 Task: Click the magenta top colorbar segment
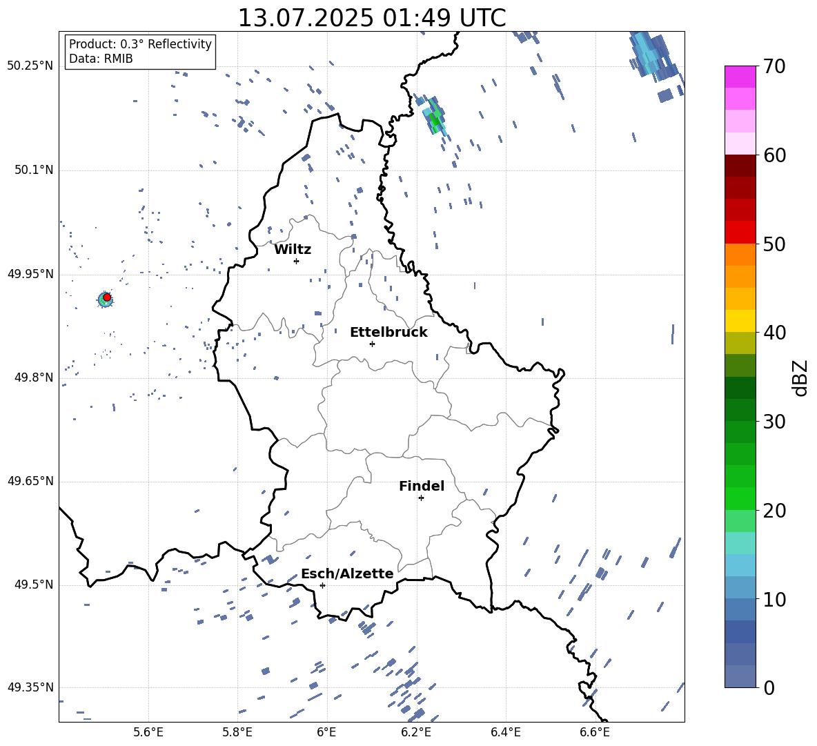coord(740,77)
